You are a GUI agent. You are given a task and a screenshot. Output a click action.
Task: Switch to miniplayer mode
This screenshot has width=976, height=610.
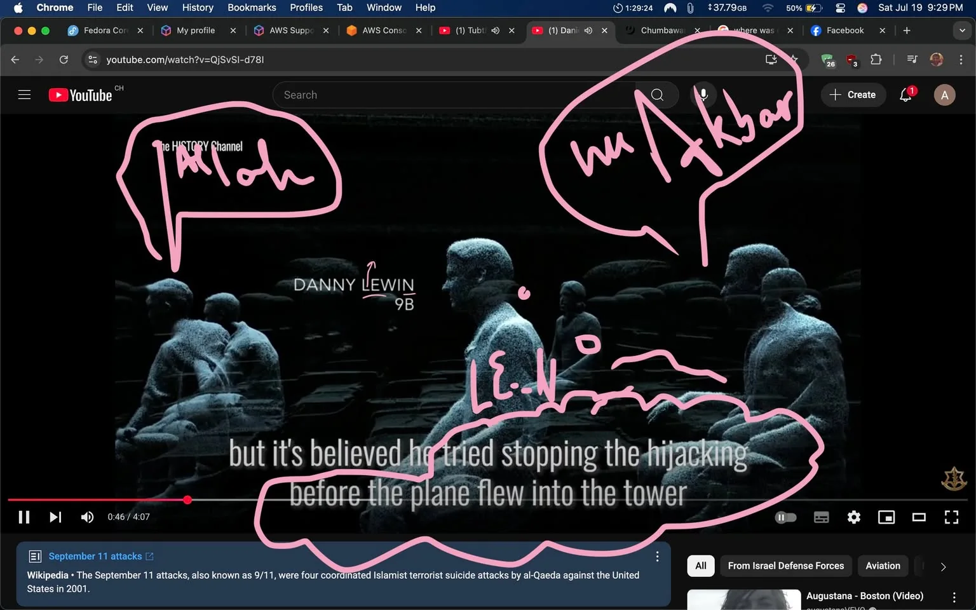[x=886, y=517]
